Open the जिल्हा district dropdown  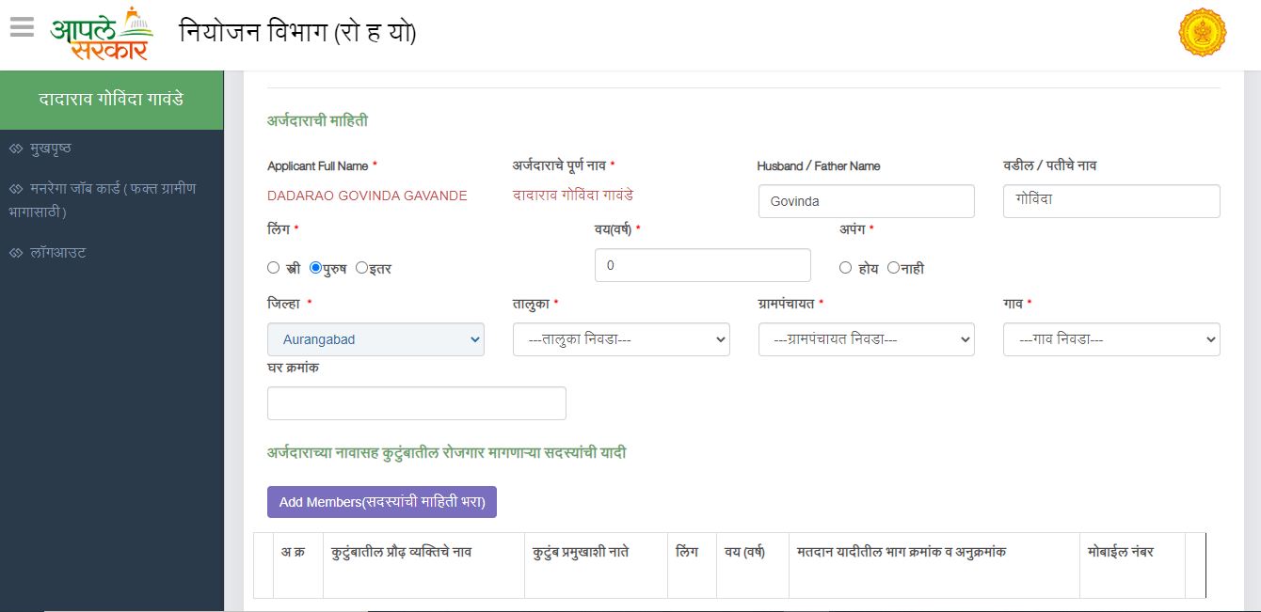(375, 339)
